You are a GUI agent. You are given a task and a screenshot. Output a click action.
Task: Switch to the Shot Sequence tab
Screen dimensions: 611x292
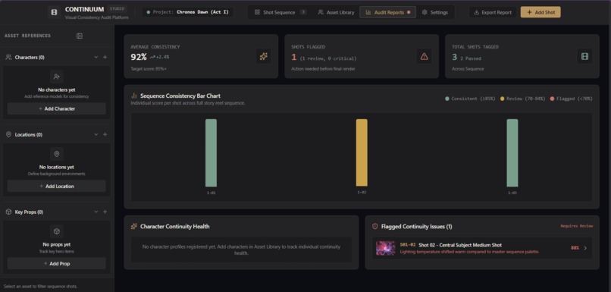point(280,12)
